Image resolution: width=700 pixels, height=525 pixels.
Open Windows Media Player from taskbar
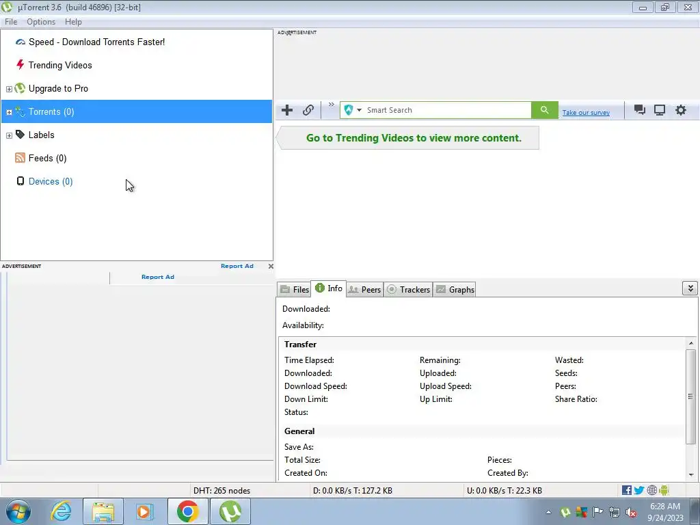144,511
